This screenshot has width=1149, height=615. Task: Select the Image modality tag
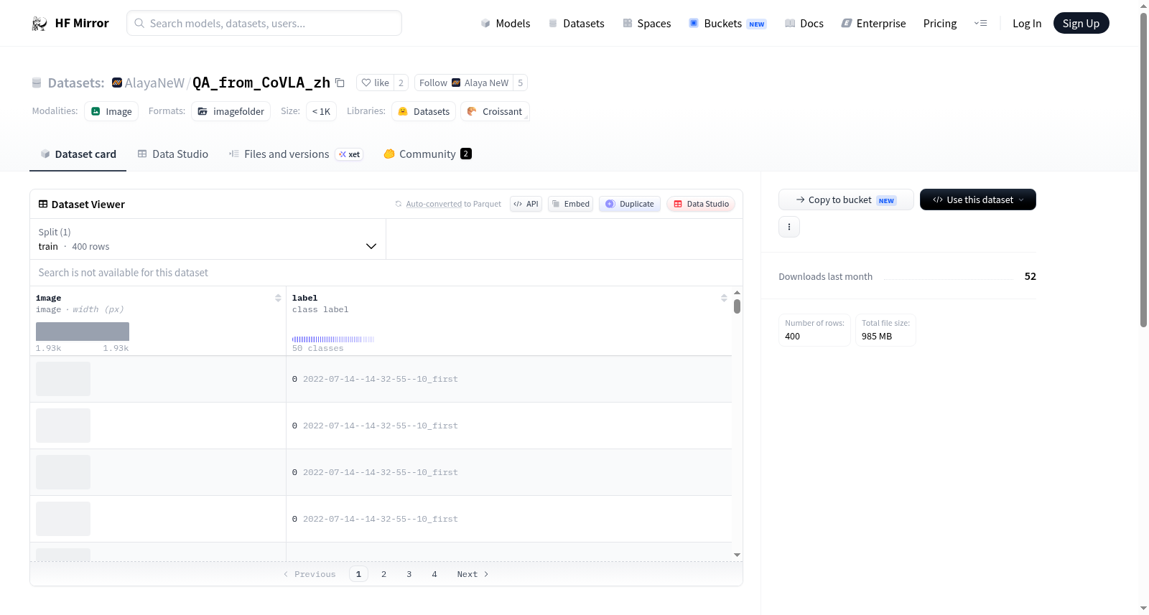pyautogui.click(x=111, y=111)
